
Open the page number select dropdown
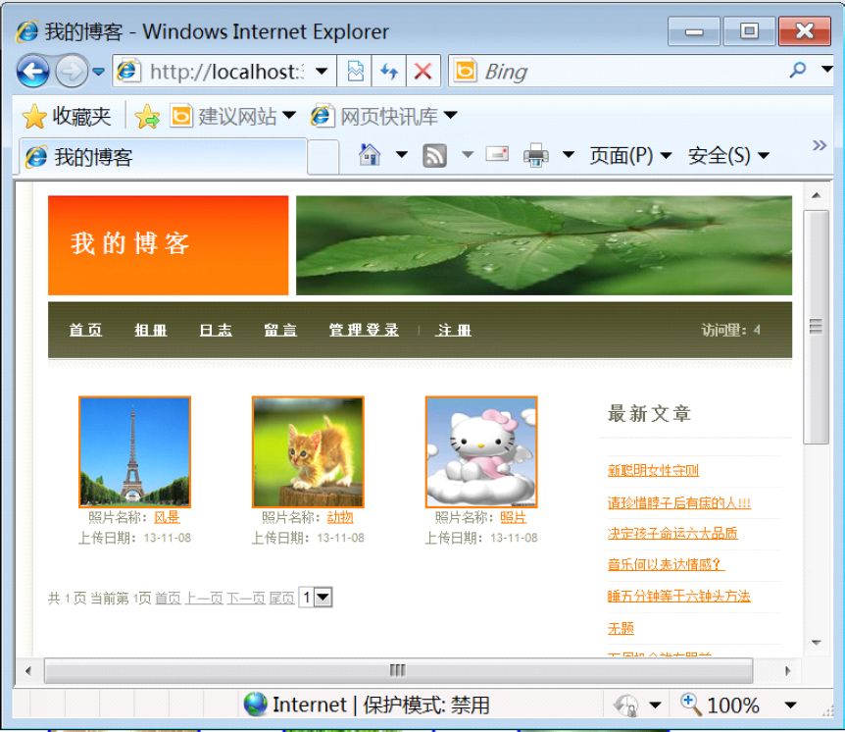pyautogui.click(x=316, y=598)
